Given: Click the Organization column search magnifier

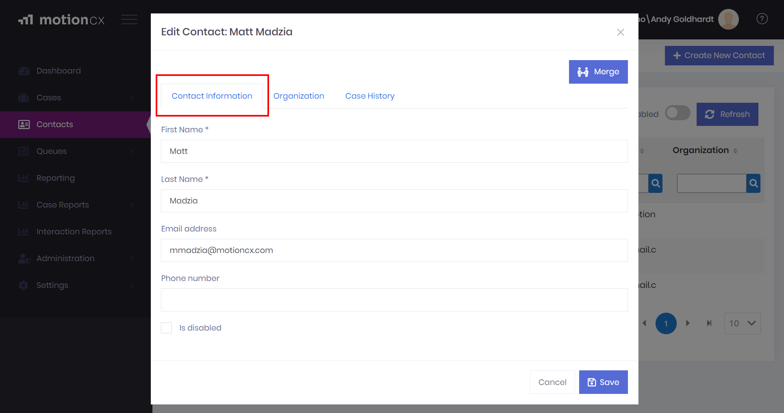Looking at the screenshot, I should click(753, 183).
